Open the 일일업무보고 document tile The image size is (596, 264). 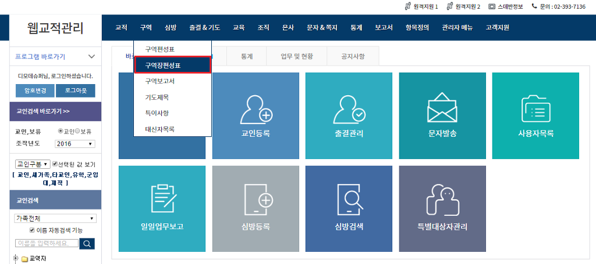[162, 209]
